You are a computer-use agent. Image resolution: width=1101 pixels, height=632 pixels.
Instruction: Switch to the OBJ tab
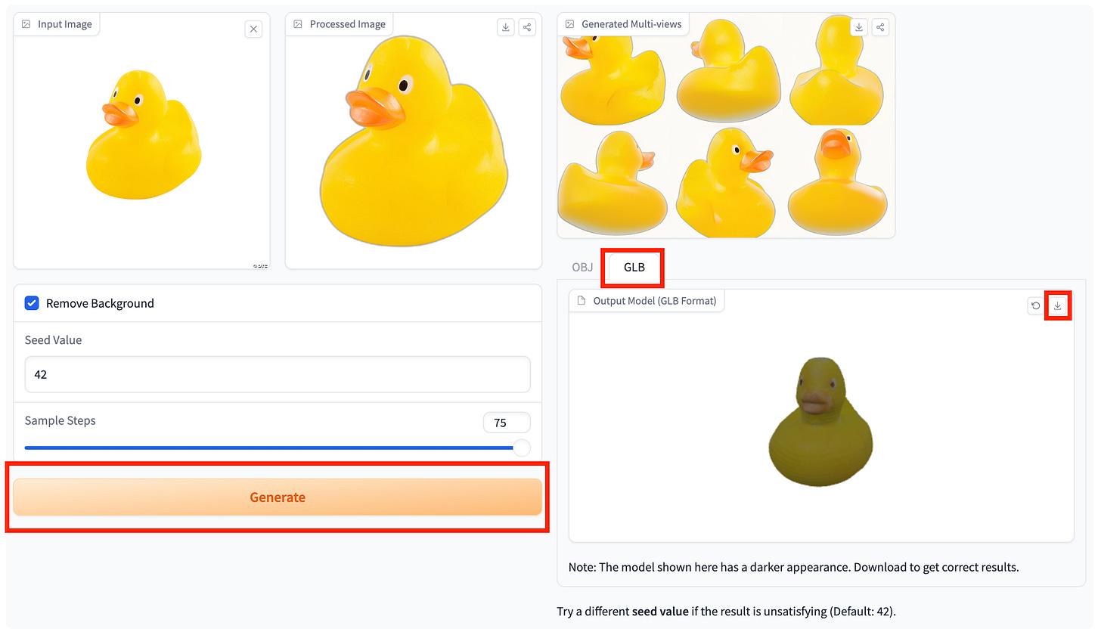pyautogui.click(x=582, y=267)
